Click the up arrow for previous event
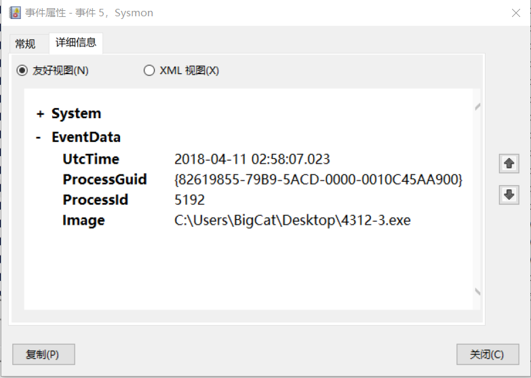Image resolution: width=531 pixels, height=378 pixels. point(509,164)
